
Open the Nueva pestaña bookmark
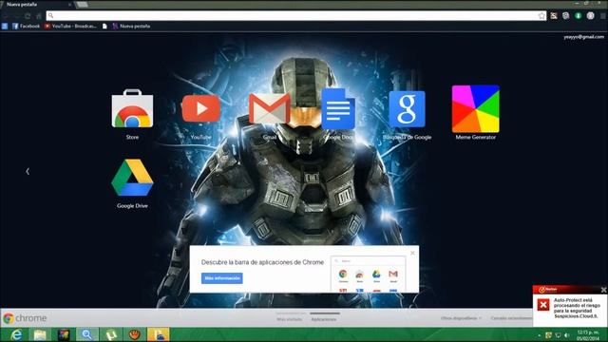coord(131,26)
